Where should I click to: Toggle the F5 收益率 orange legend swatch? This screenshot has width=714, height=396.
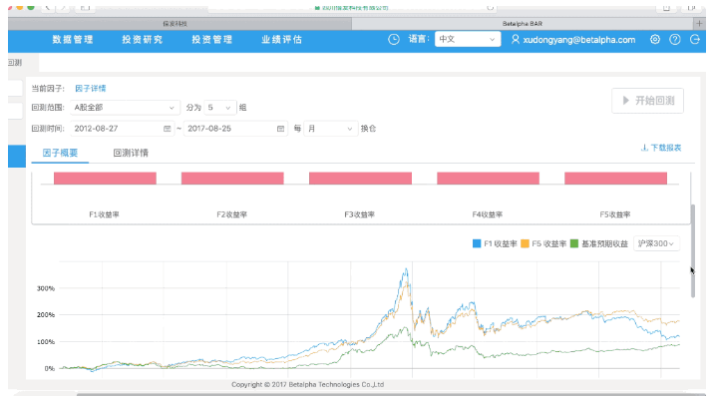coord(525,243)
